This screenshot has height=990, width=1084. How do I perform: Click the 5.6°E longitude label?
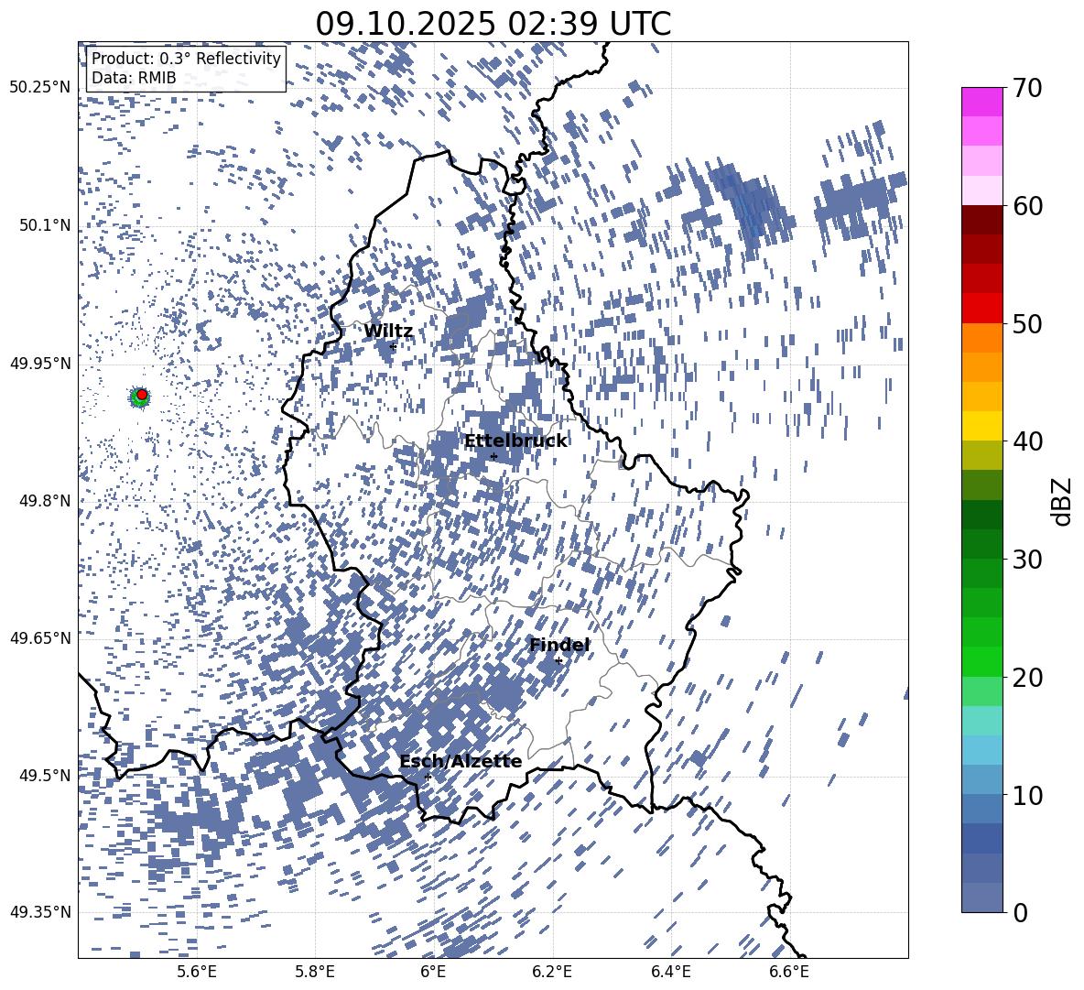tap(197, 973)
